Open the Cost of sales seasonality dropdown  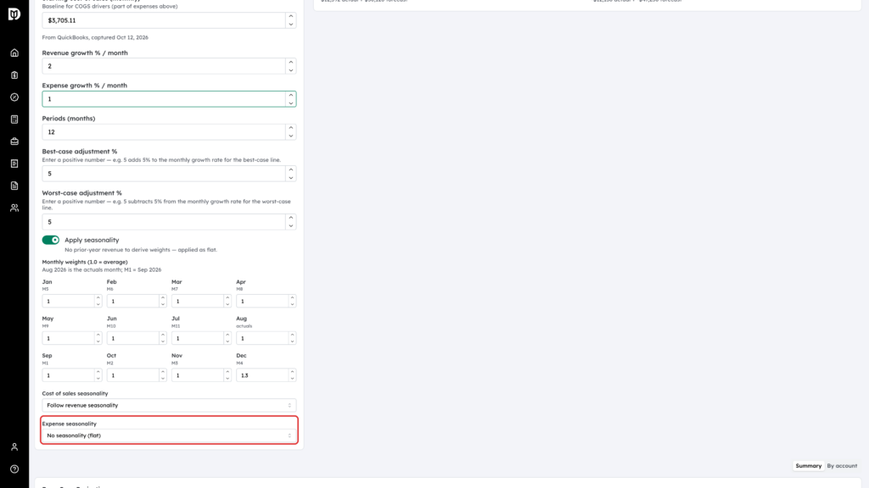coord(169,406)
